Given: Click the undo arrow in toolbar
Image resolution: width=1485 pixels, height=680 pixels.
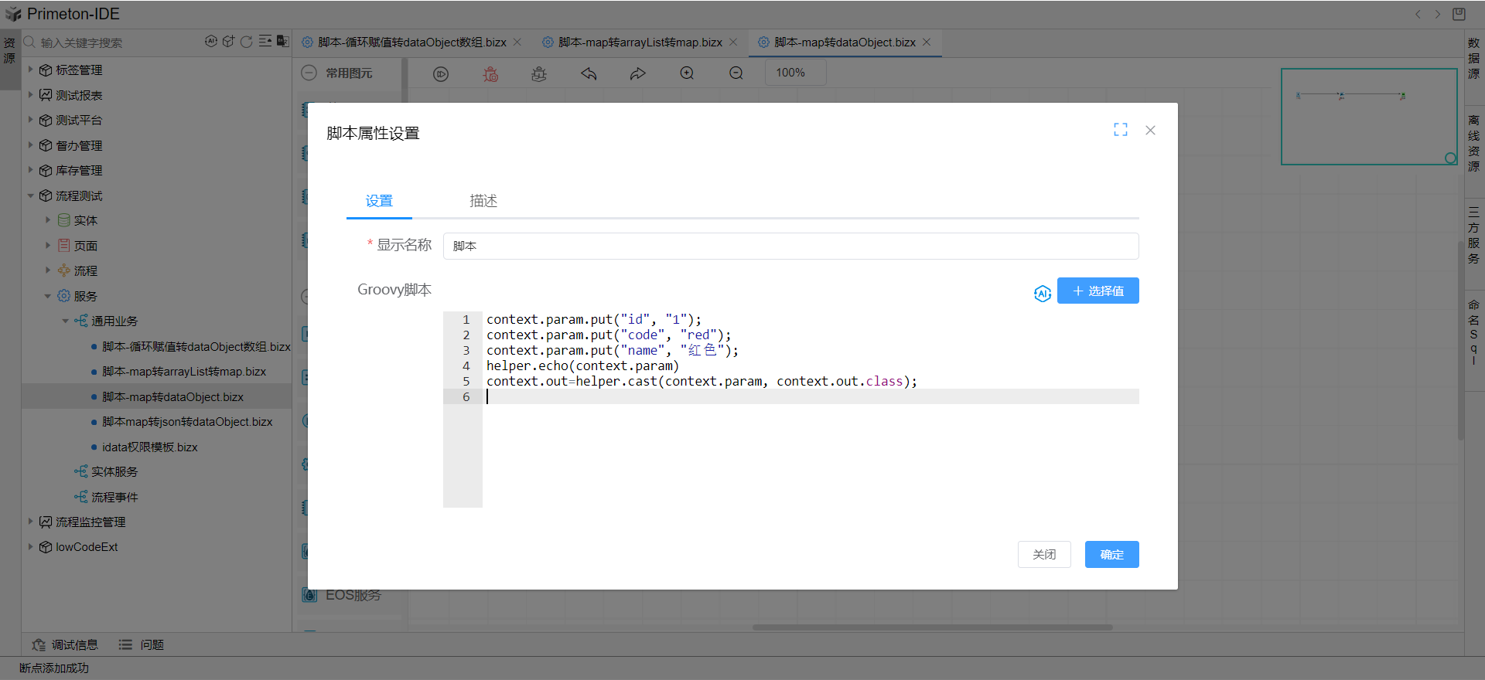Looking at the screenshot, I should point(589,73).
